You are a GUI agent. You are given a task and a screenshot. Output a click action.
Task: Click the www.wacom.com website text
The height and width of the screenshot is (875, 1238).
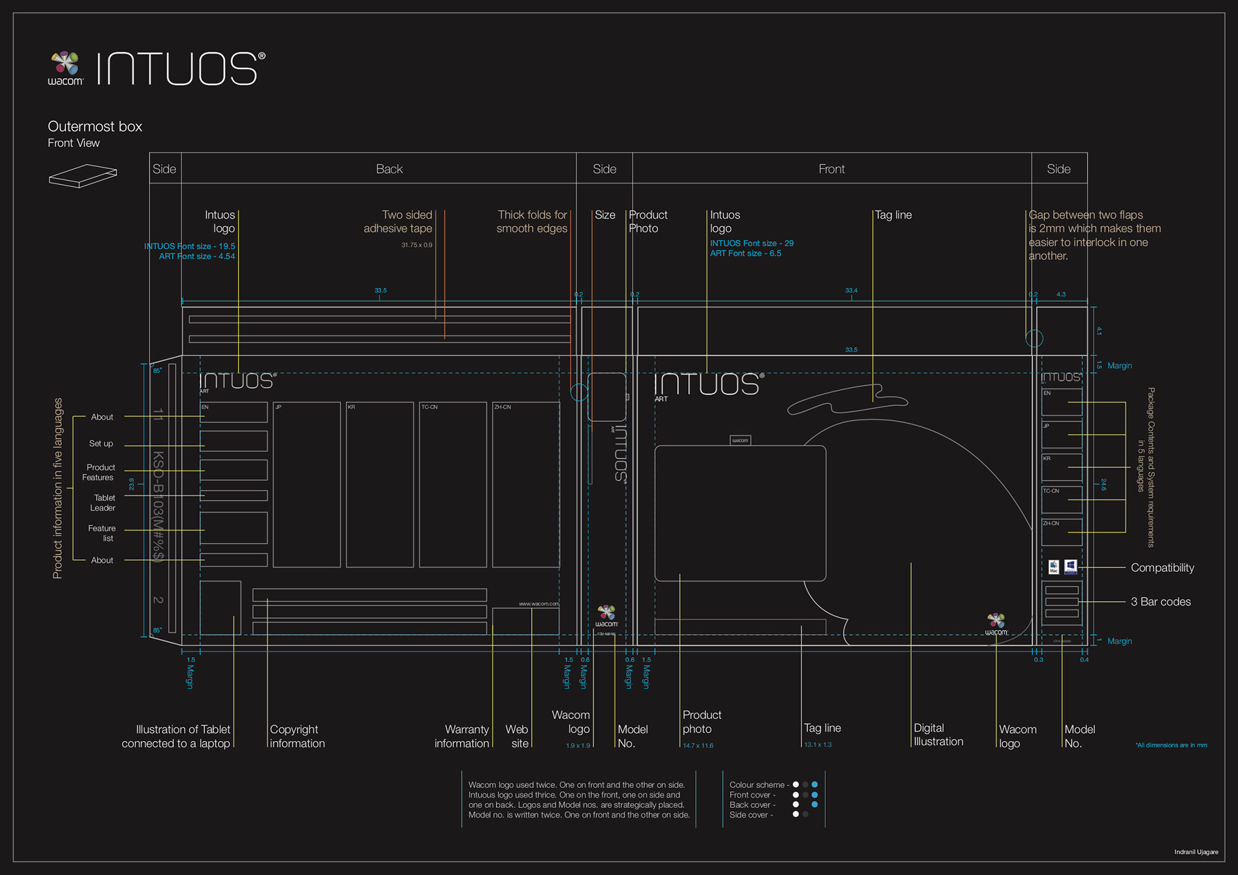[538, 604]
